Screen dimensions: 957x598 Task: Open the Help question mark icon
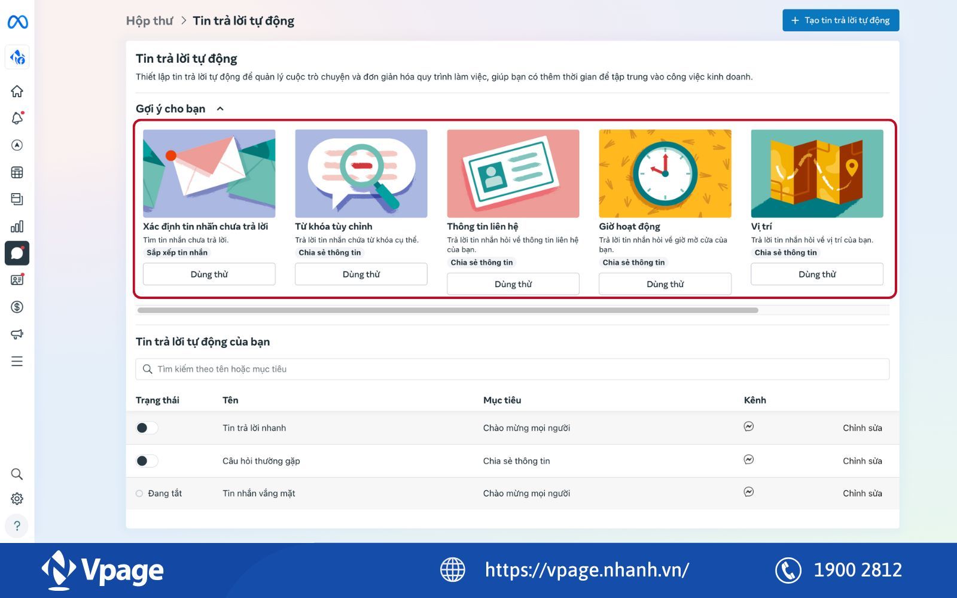click(x=17, y=526)
